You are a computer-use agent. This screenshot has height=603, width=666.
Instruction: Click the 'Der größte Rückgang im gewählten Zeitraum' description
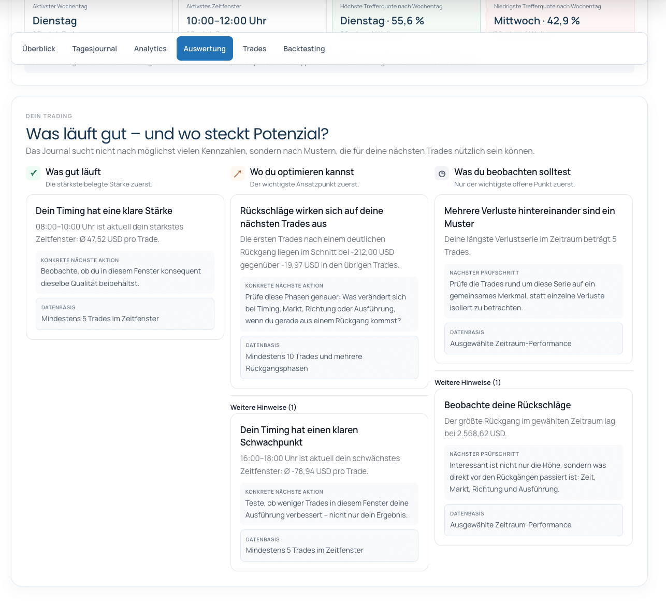coord(530,427)
